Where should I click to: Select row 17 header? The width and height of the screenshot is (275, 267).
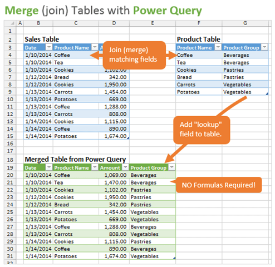10,151
